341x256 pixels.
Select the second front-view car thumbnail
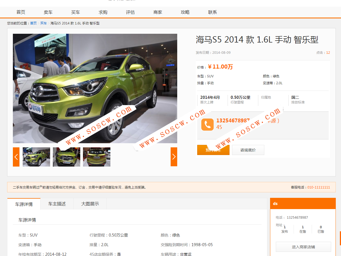[x=67, y=157]
